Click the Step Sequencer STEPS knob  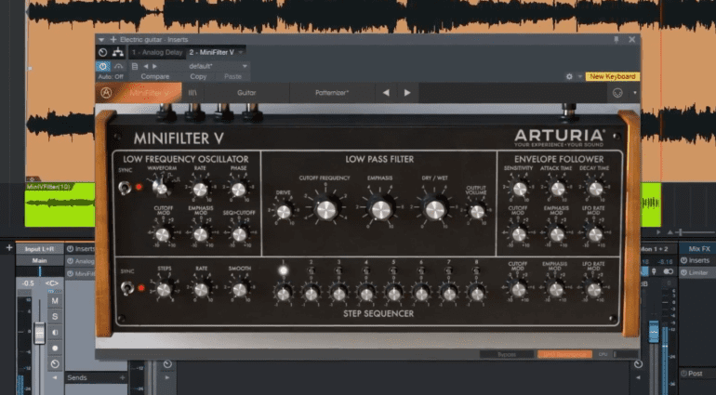[164, 290]
